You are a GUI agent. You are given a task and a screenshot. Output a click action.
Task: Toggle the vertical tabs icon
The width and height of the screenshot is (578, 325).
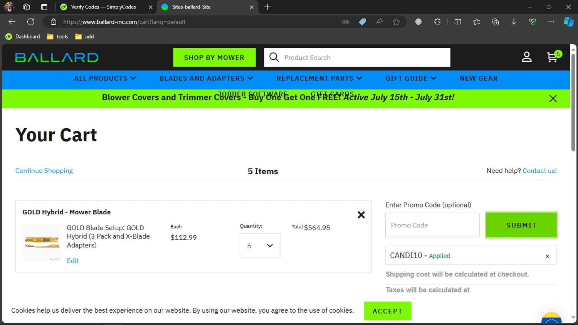click(44, 7)
